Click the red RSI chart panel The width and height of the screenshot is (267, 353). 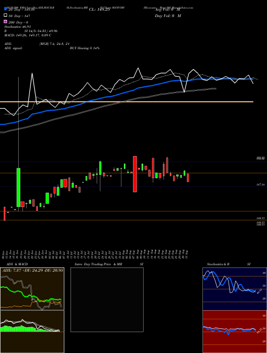[x=234, y=332]
